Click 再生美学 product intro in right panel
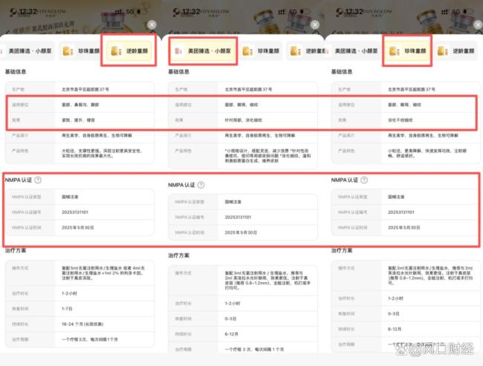The width and height of the screenshot is (483, 366). pos(423,135)
